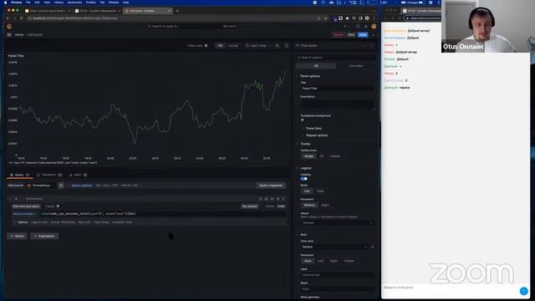The image size is (535, 301).
Task: Open the legend Values dropdown
Action: click(x=338, y=222)
